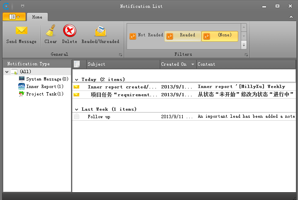This screenshot has height=200, width=298.
Task: Sort by the Created On column header
Action: click(174, 64)
